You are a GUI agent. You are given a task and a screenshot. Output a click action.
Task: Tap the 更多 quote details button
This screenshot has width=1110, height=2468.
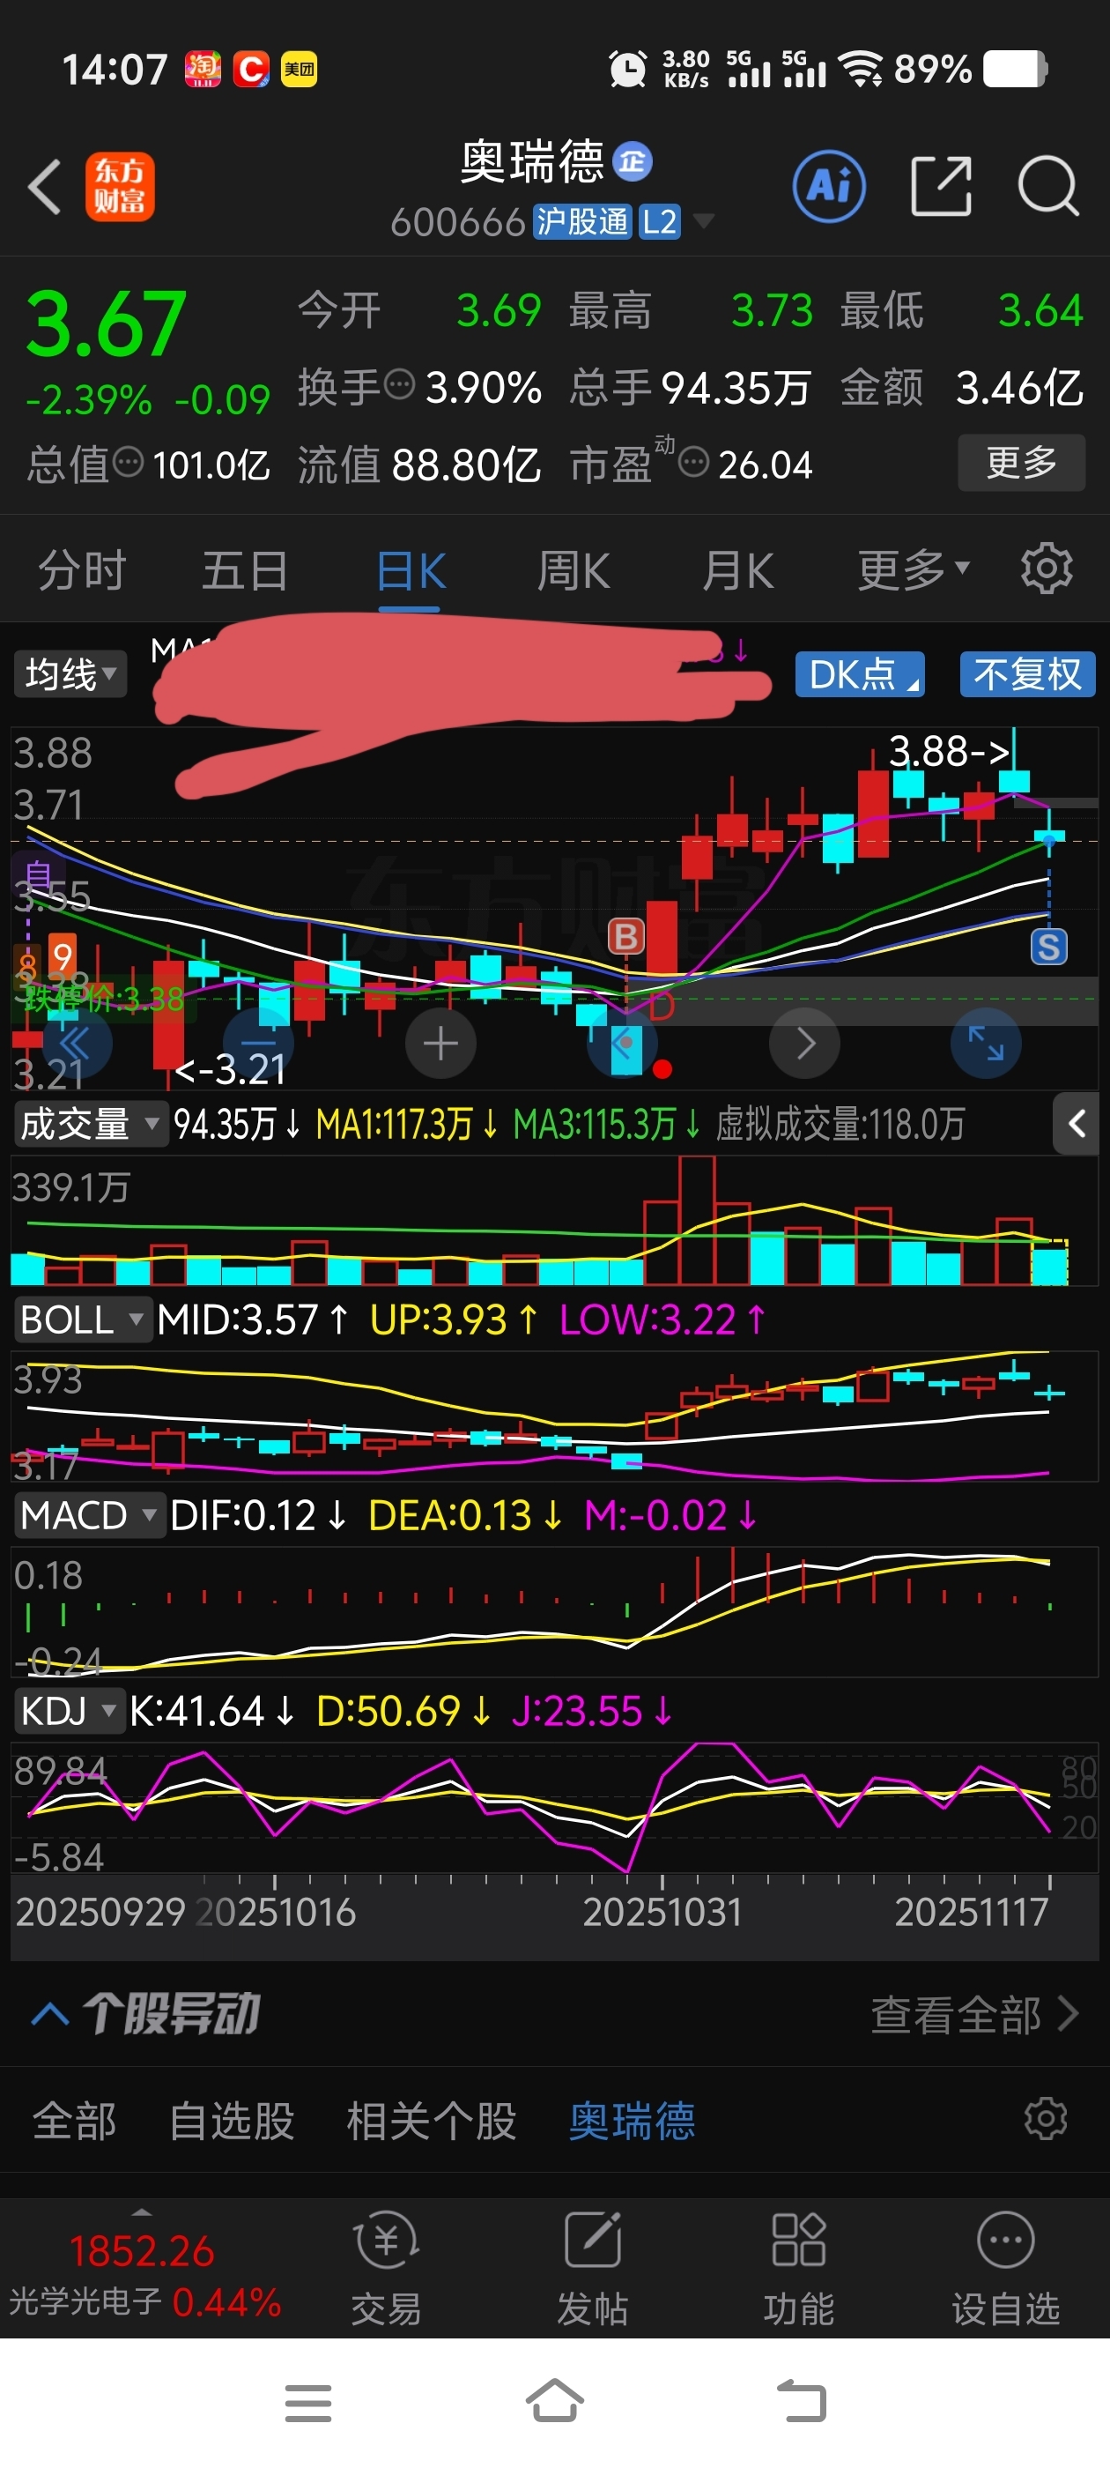pos(1021,463)
